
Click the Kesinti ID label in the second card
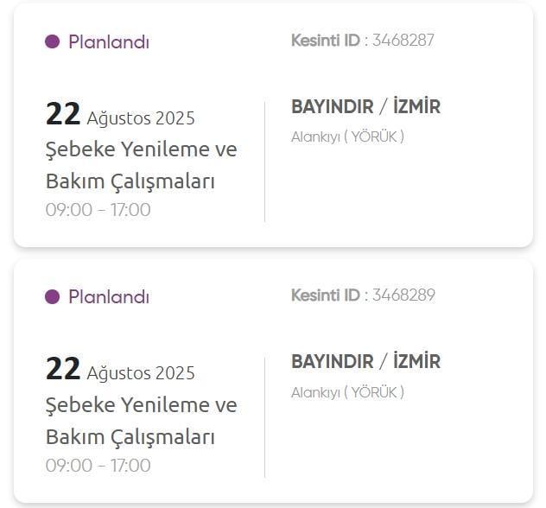pyautogui.click(x=325, y=295)
